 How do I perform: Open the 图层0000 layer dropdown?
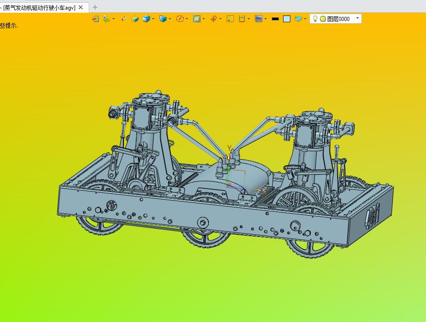(358, 18)
